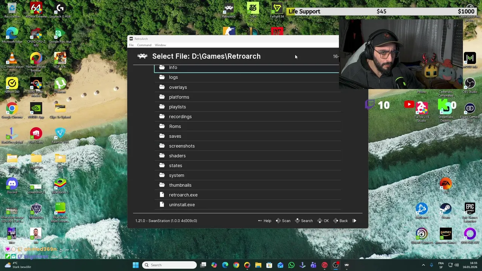Open Microsoft Edge desktop icon
Image resolution: width=482 pixels, height=271 pixels.
click(12, 35)
